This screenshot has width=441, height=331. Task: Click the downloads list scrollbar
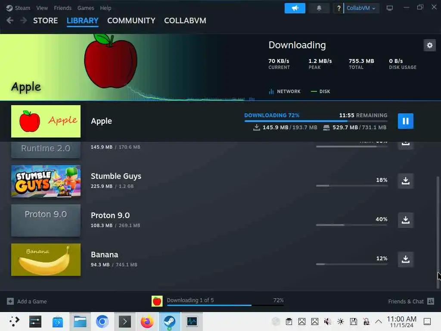point(438,232)
